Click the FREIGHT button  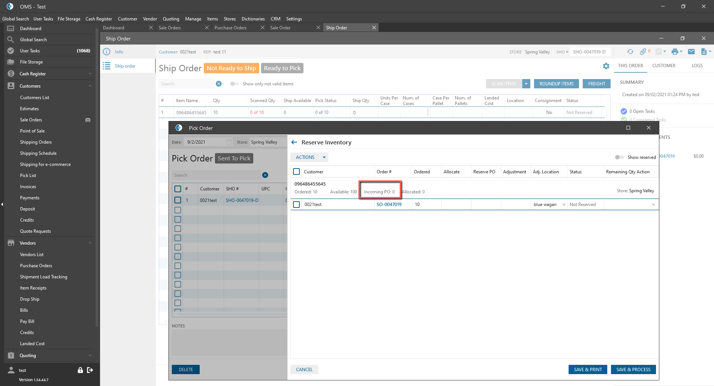click(x=596, y=84)
